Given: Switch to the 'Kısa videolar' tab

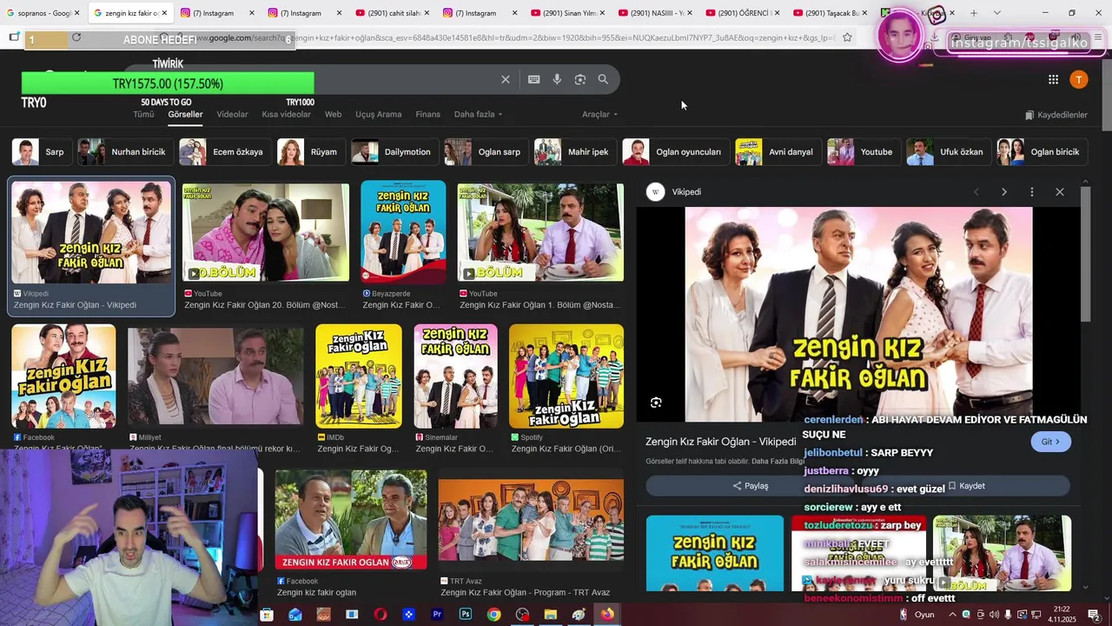Looking at the screenshot, I should 286,115.
